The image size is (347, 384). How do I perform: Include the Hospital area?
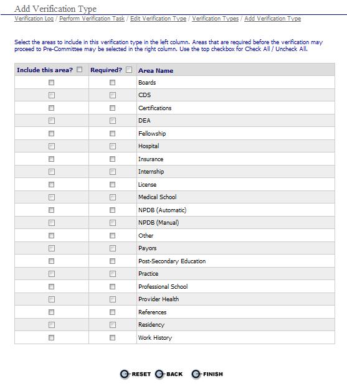(x=52, y=146)
